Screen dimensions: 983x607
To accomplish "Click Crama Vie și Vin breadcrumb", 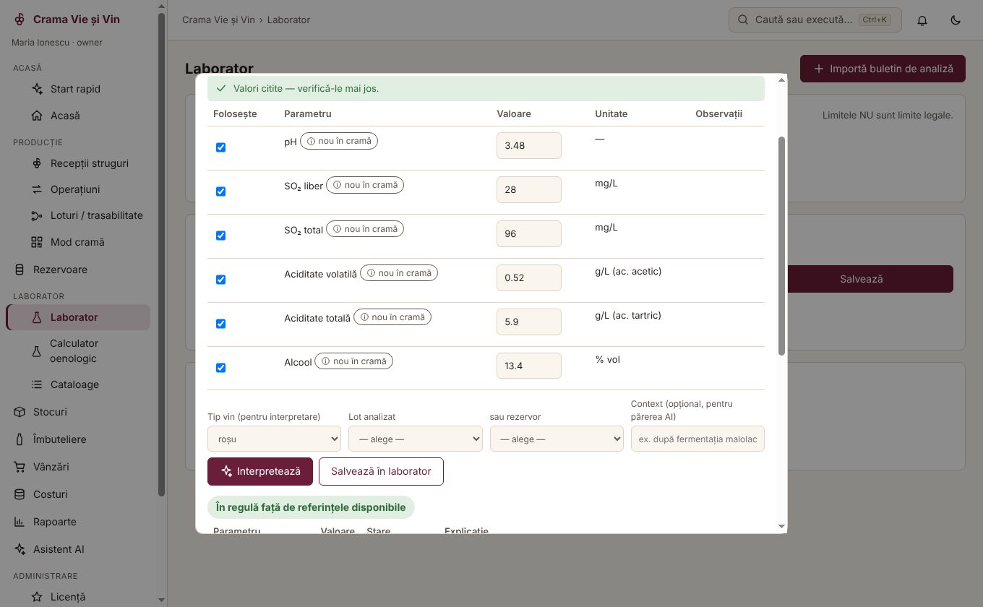I will coord(218,20).
